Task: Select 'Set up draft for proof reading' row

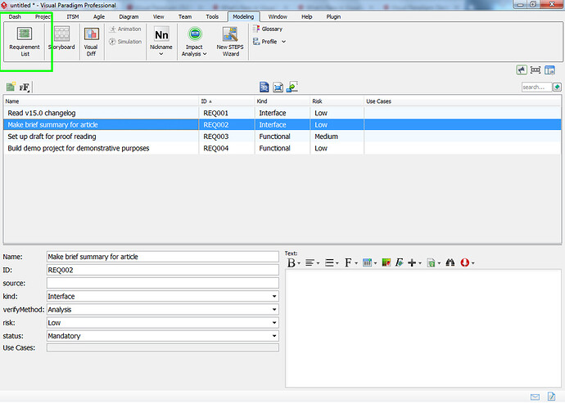Action: pyautogui.click(x=282, y=137)
